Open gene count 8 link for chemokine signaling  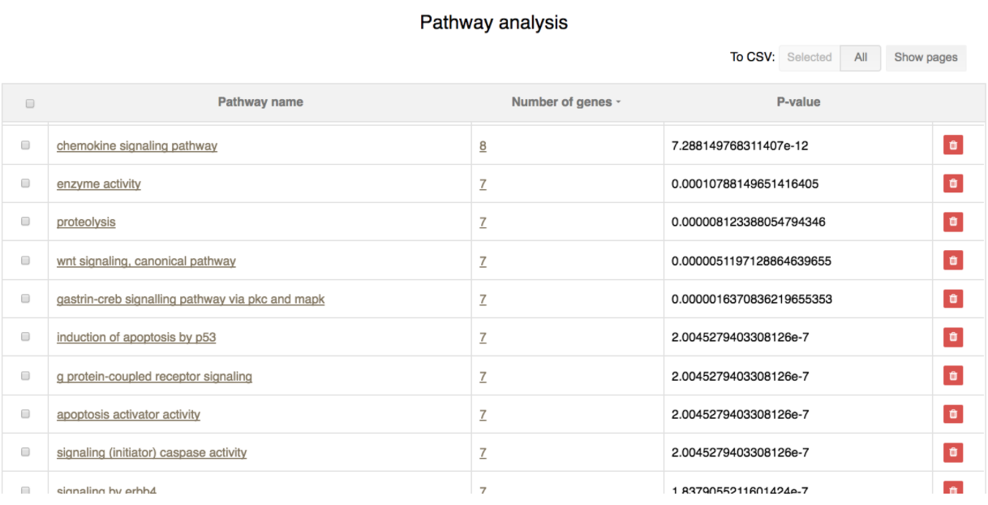coord(483,146)
